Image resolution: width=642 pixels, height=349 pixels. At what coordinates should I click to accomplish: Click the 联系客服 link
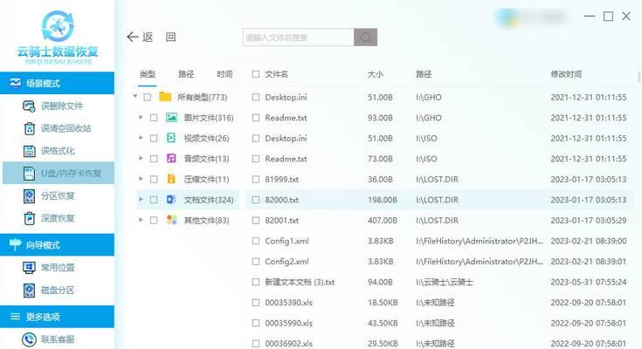coord(58,339)
